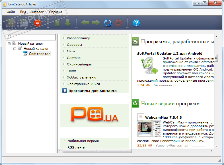Open the Текст category link
The image size is (224, 165).
(x=71, y=71)
